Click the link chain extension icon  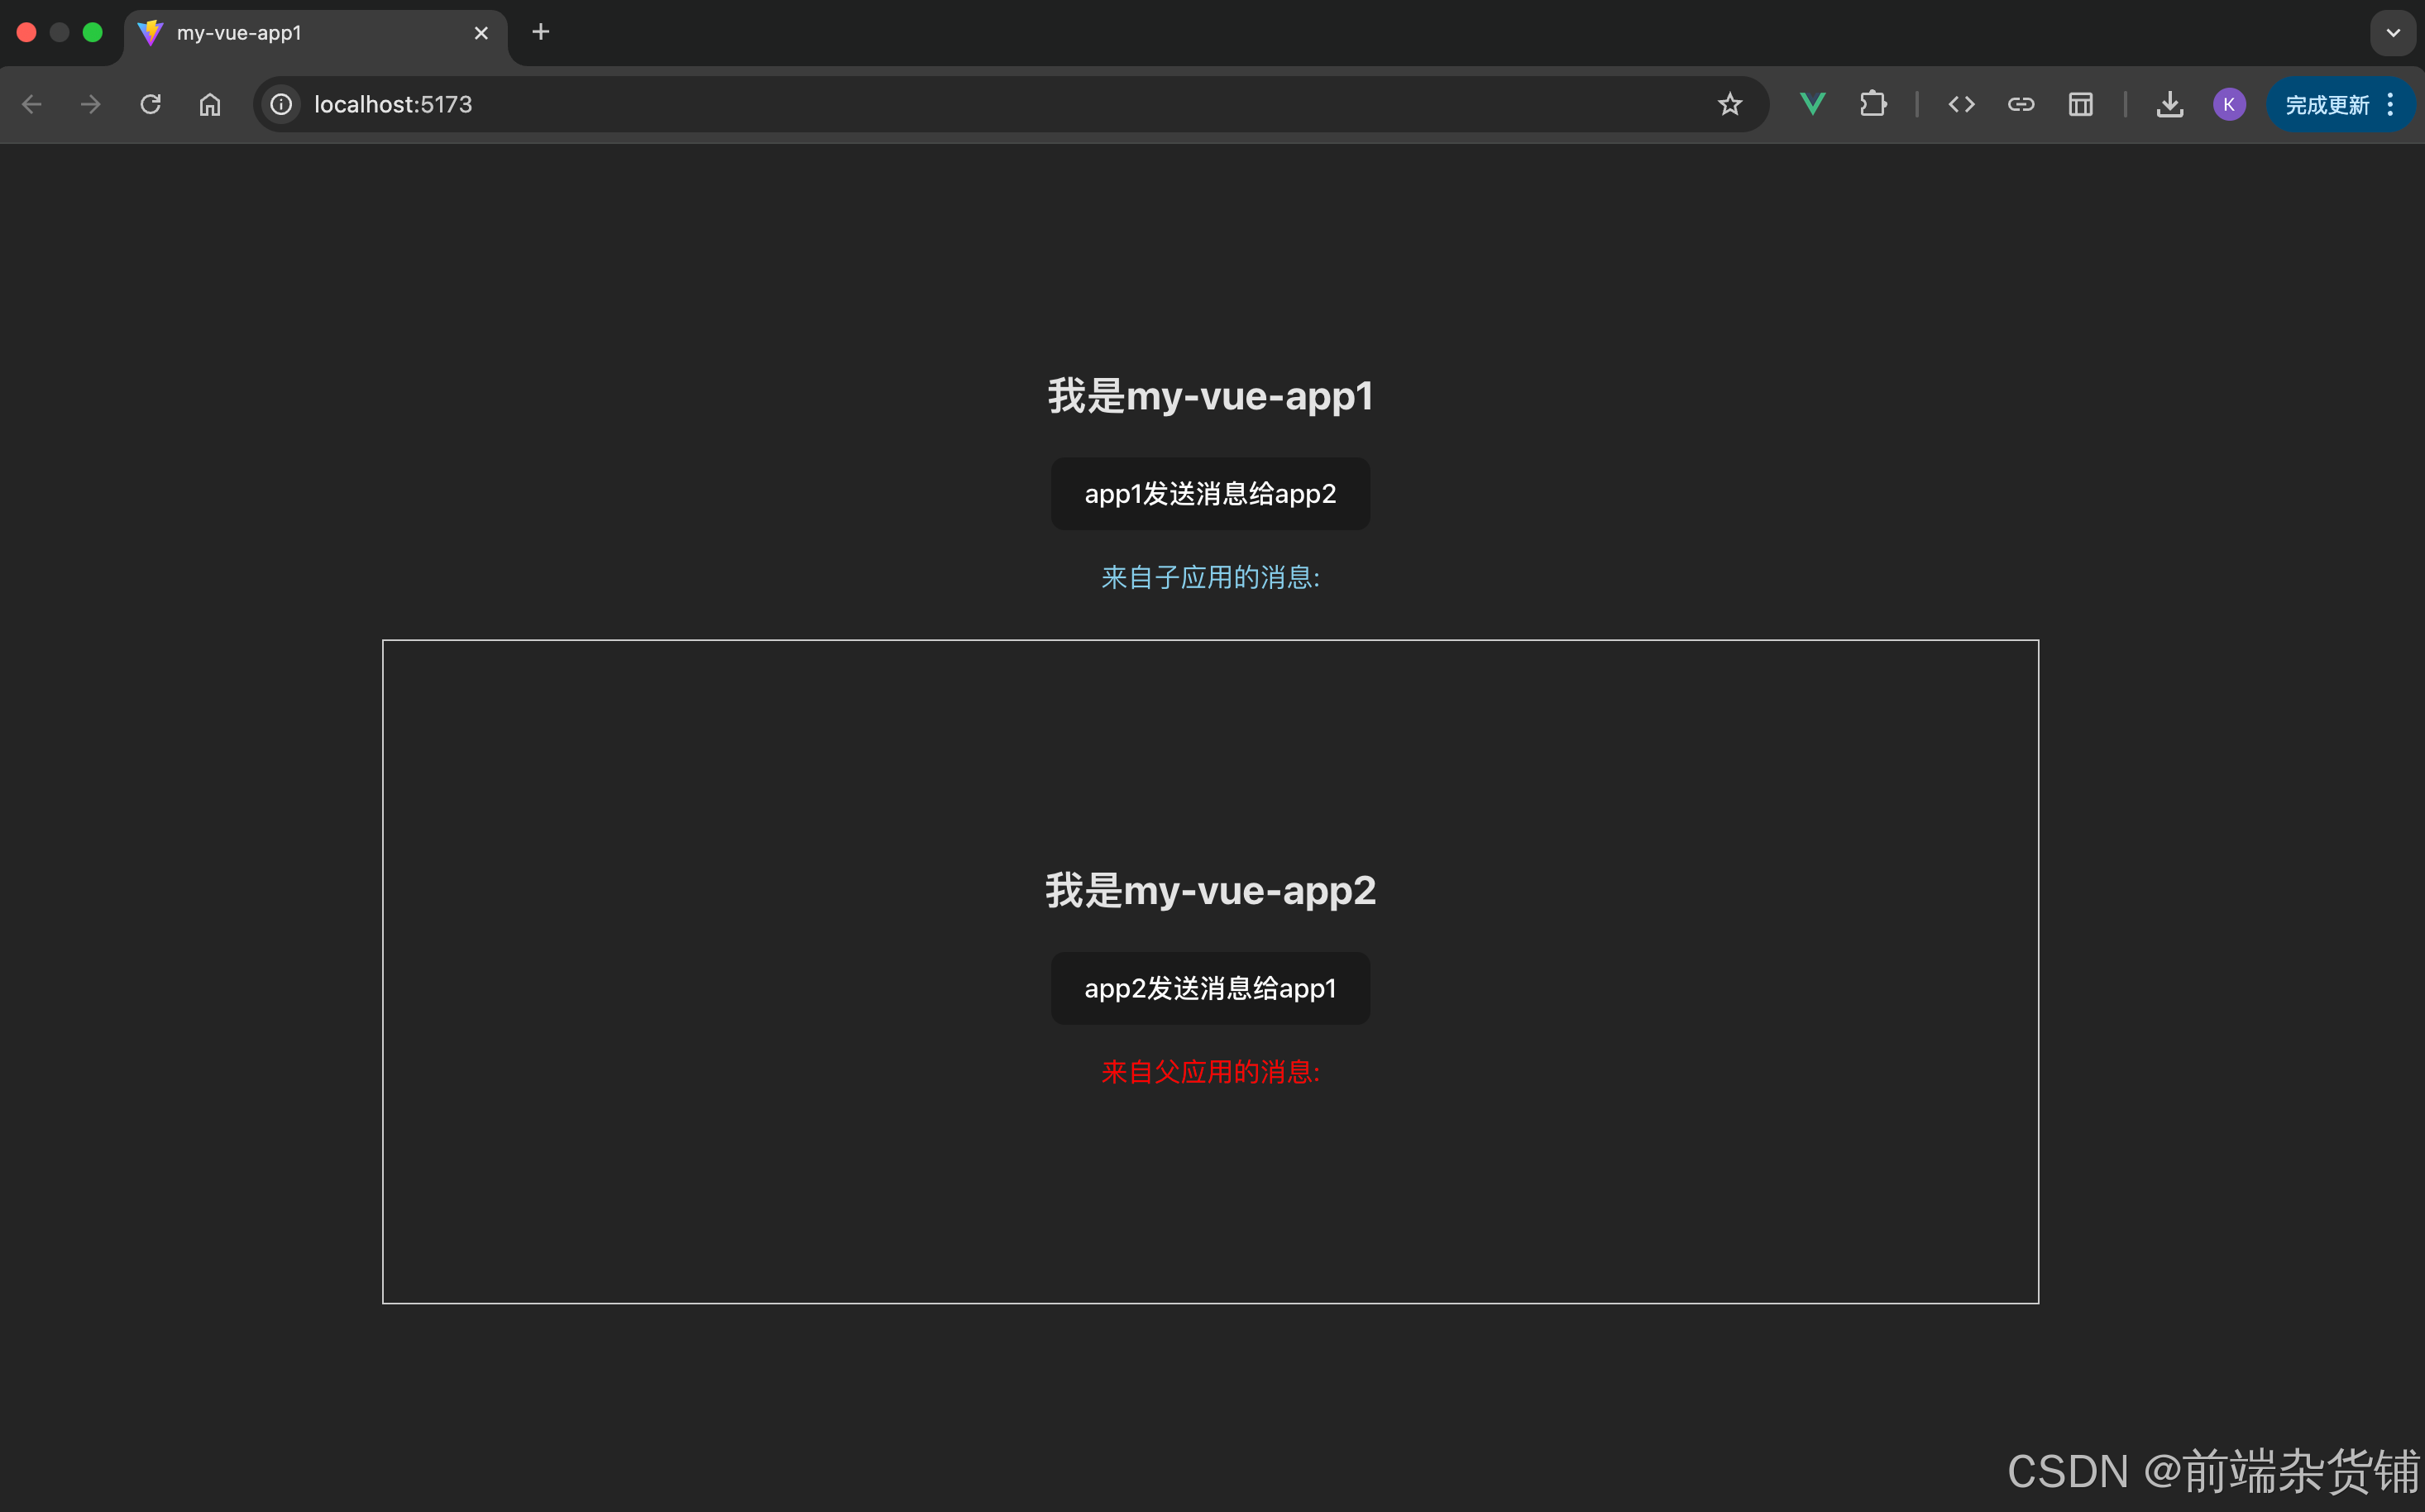2021,104
